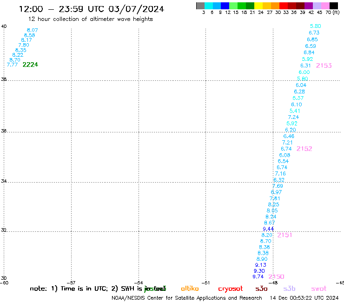Click the lavender s3b satellite label
344x302 pixels.
[289, 289]
